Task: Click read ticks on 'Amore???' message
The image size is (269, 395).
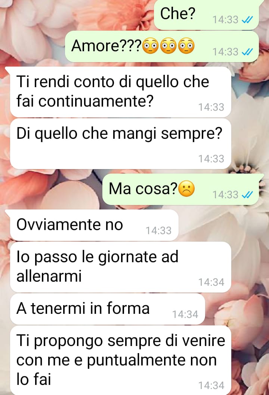Action: click(x=247, y=52)
